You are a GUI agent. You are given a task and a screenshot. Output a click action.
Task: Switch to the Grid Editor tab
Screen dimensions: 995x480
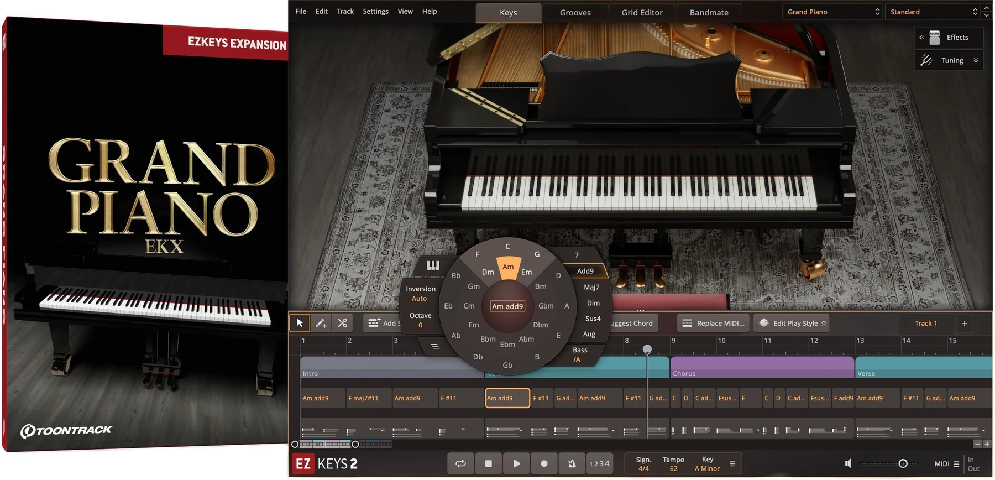(x=642, y=12)
